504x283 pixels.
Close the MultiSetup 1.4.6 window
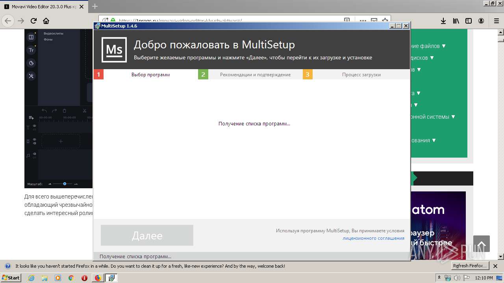[406, 26]
